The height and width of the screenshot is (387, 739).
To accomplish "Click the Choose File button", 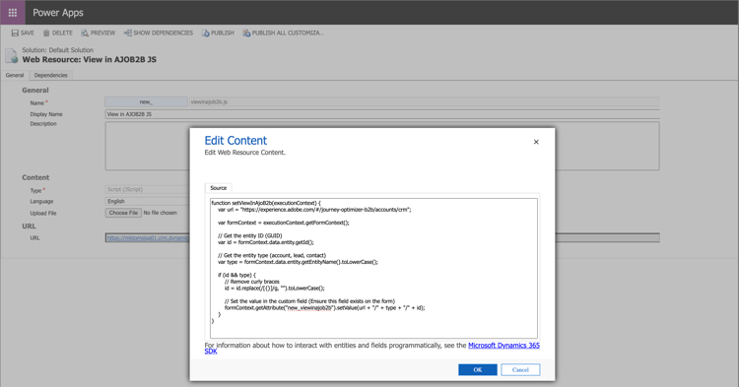I will 123,213.
